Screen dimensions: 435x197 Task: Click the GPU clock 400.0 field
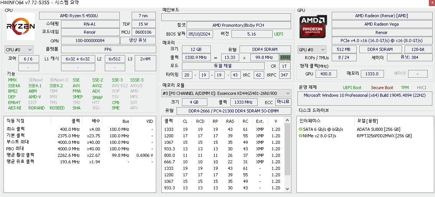[326, 74]
